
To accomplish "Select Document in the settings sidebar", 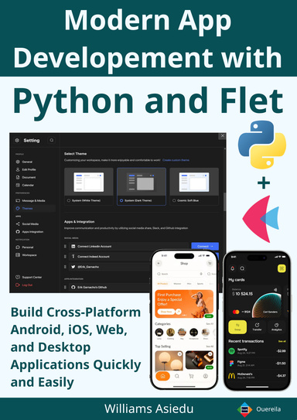I will tap(26, 177).
